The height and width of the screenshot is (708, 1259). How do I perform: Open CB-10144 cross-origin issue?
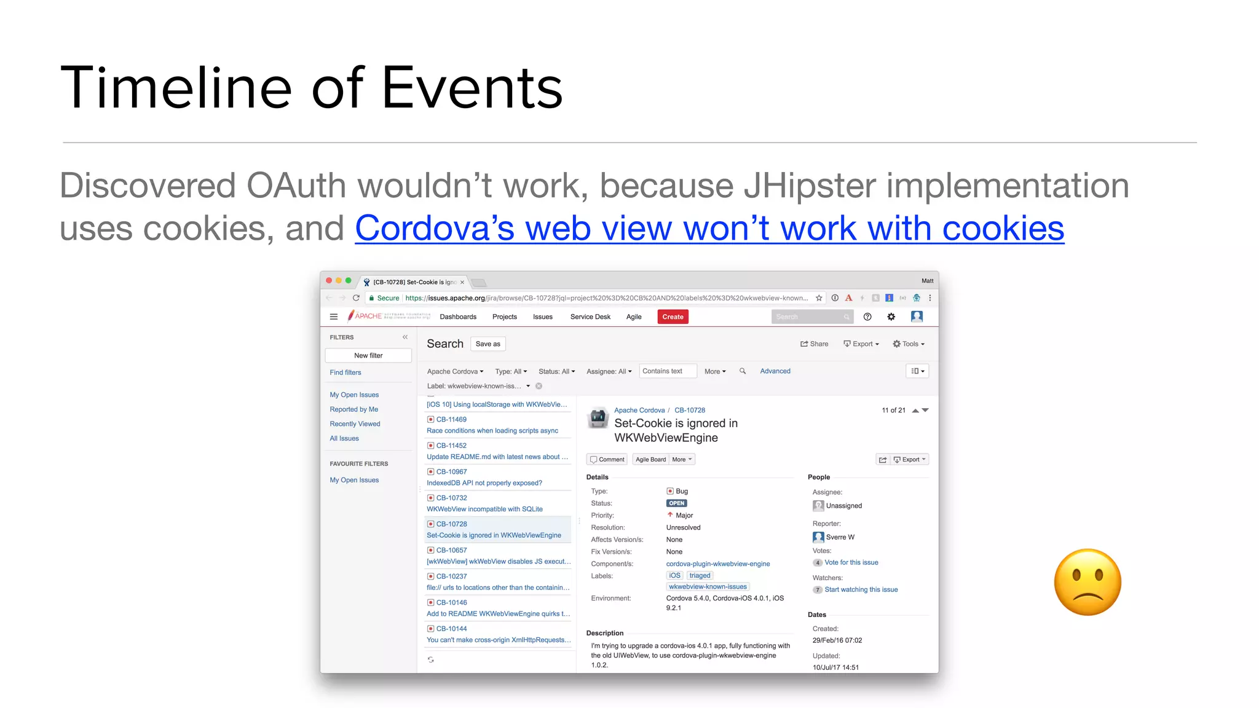499,635
